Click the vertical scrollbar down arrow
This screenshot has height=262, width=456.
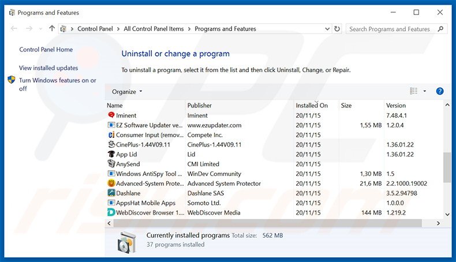(447, 214)
